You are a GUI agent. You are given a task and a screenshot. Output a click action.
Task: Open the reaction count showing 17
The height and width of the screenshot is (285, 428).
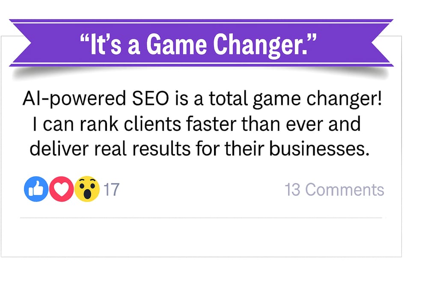coord(111,190)
